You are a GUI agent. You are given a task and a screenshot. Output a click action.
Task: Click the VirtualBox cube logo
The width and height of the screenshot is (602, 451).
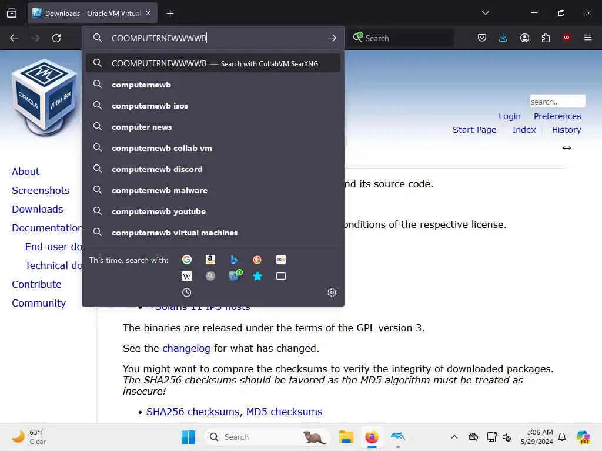(45, 97)
